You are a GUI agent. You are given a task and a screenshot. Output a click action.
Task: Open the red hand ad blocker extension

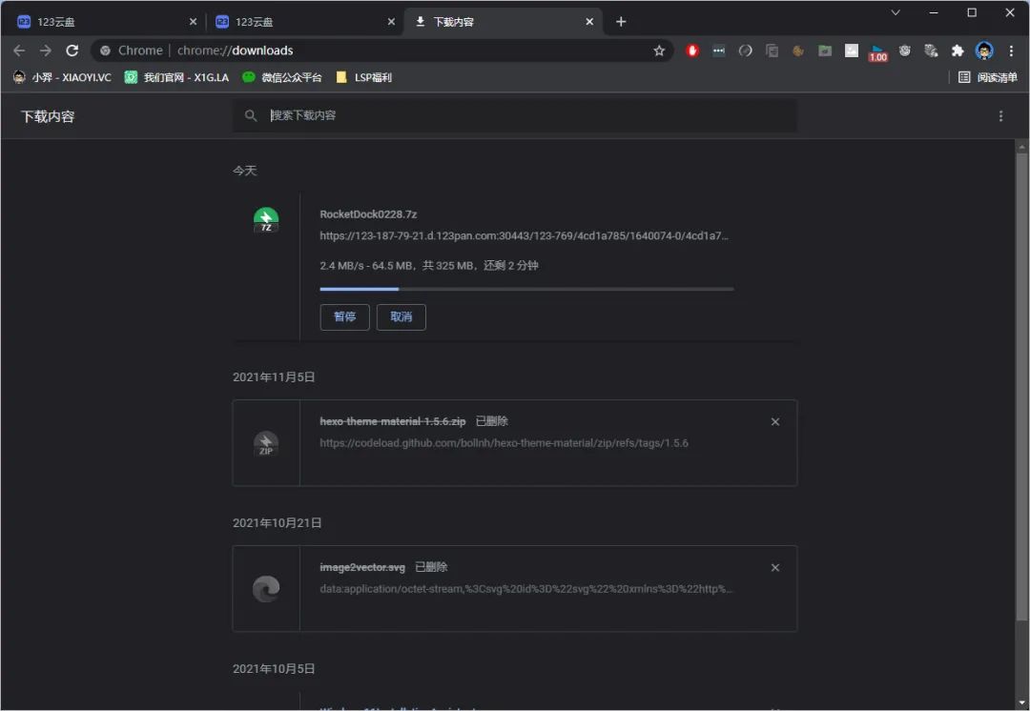(x=693, y=51)
